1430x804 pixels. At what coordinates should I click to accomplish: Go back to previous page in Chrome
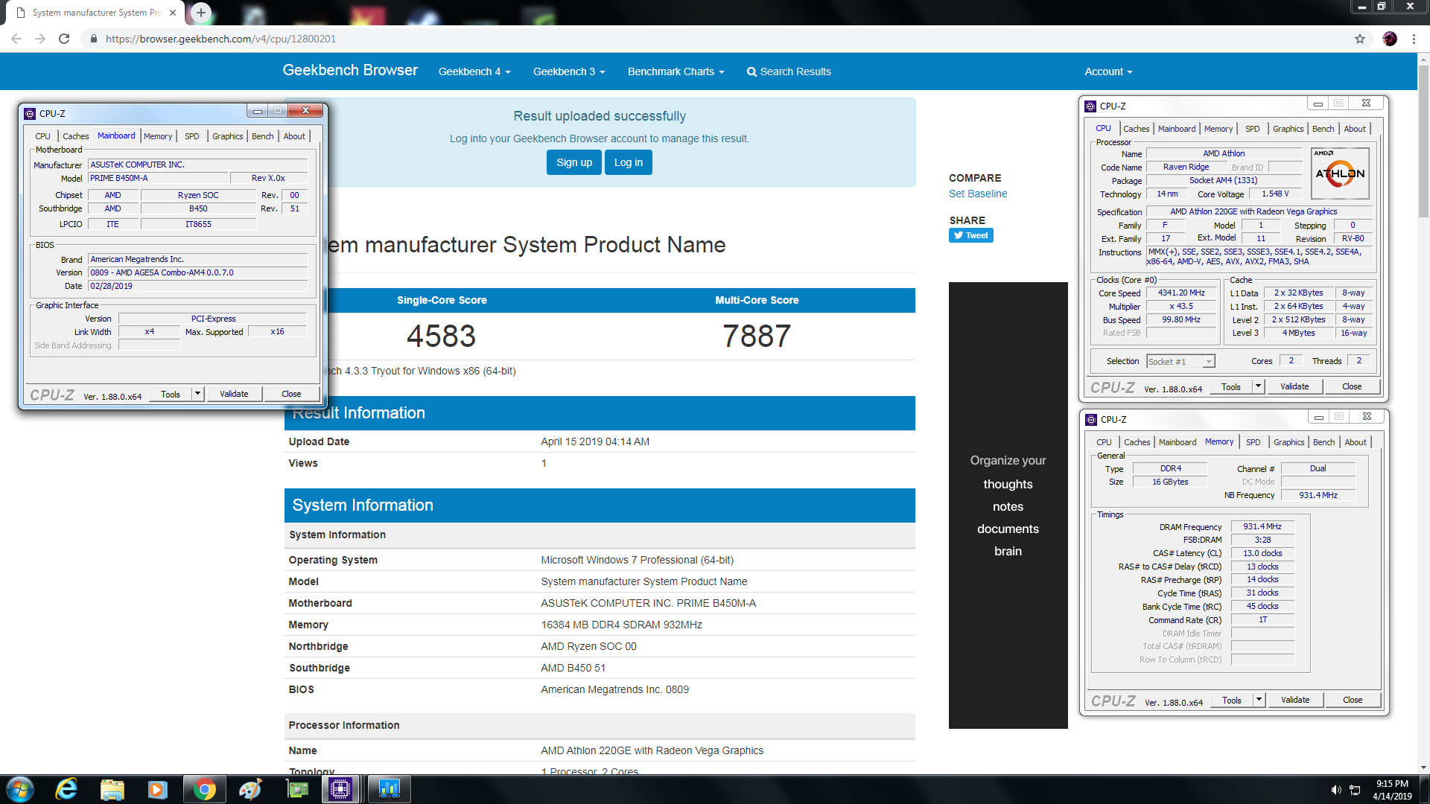point(16,39)
